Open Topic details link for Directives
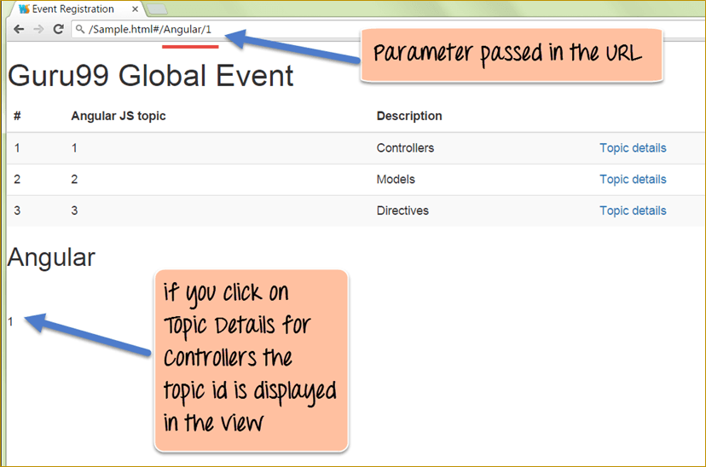Image resolution: width=706 pixels, height=467 pixels. [633, 211]
